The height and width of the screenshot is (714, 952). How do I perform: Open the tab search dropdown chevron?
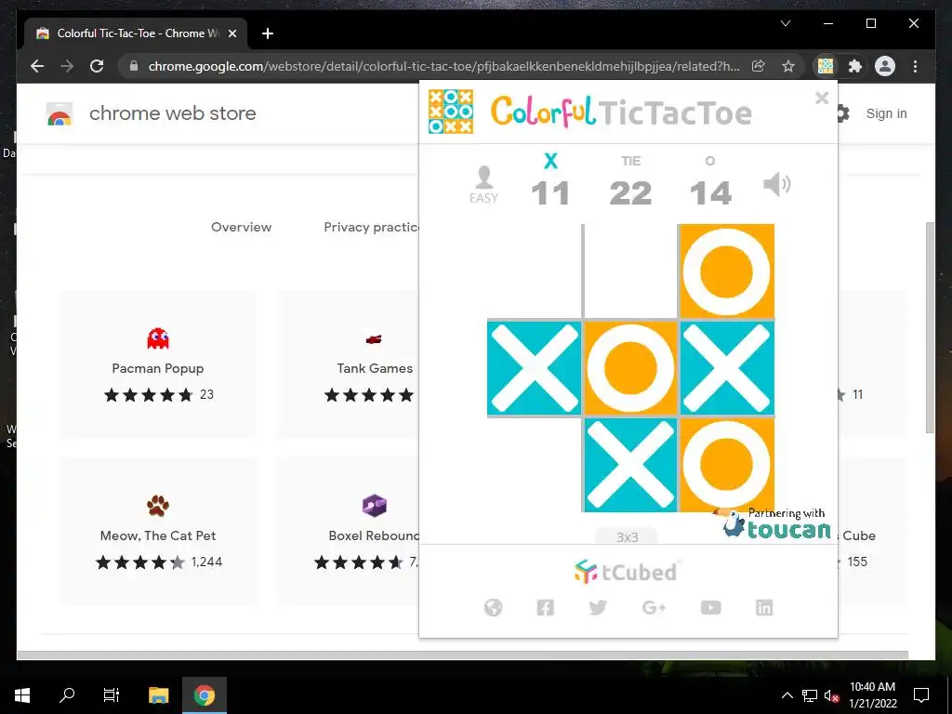click(x=785, y=23)
